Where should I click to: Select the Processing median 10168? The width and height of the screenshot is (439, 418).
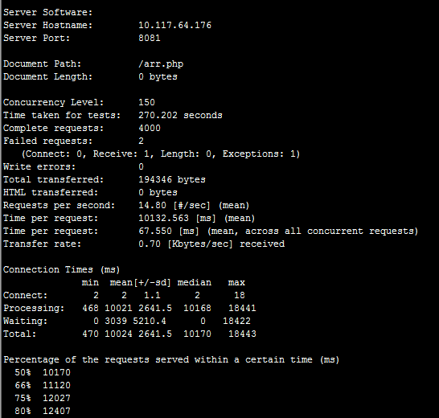coord(197,308)
